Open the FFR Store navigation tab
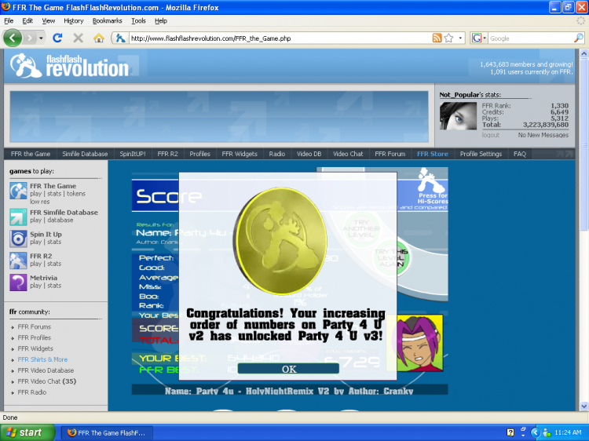This screenshot has width=589, height=441. click(x=432, y=154)
